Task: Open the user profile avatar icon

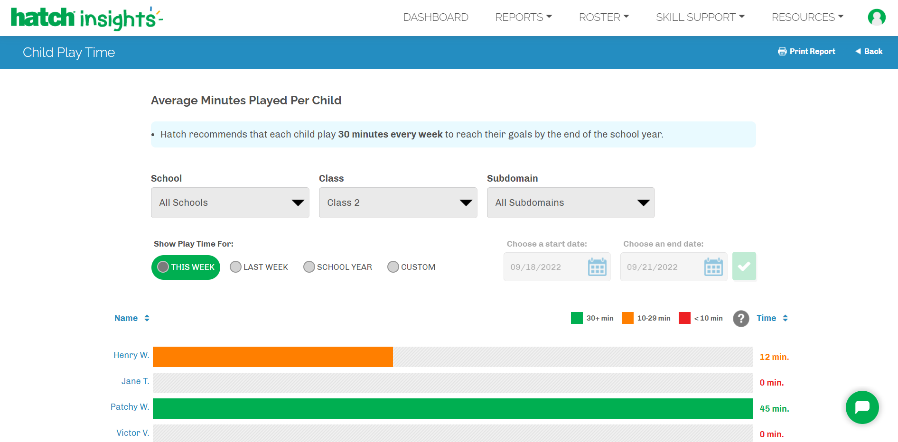Action: click(x=876, y=18)
